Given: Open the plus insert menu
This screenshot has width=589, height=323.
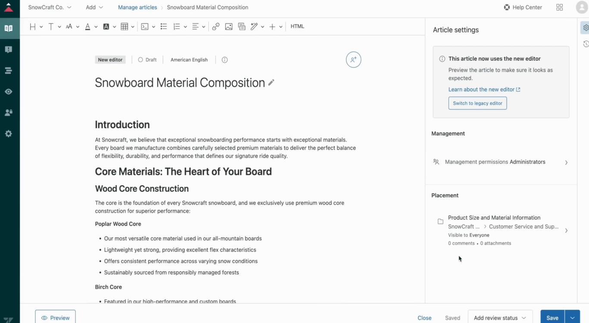Looking at the screenshot, I should point(272,27).
